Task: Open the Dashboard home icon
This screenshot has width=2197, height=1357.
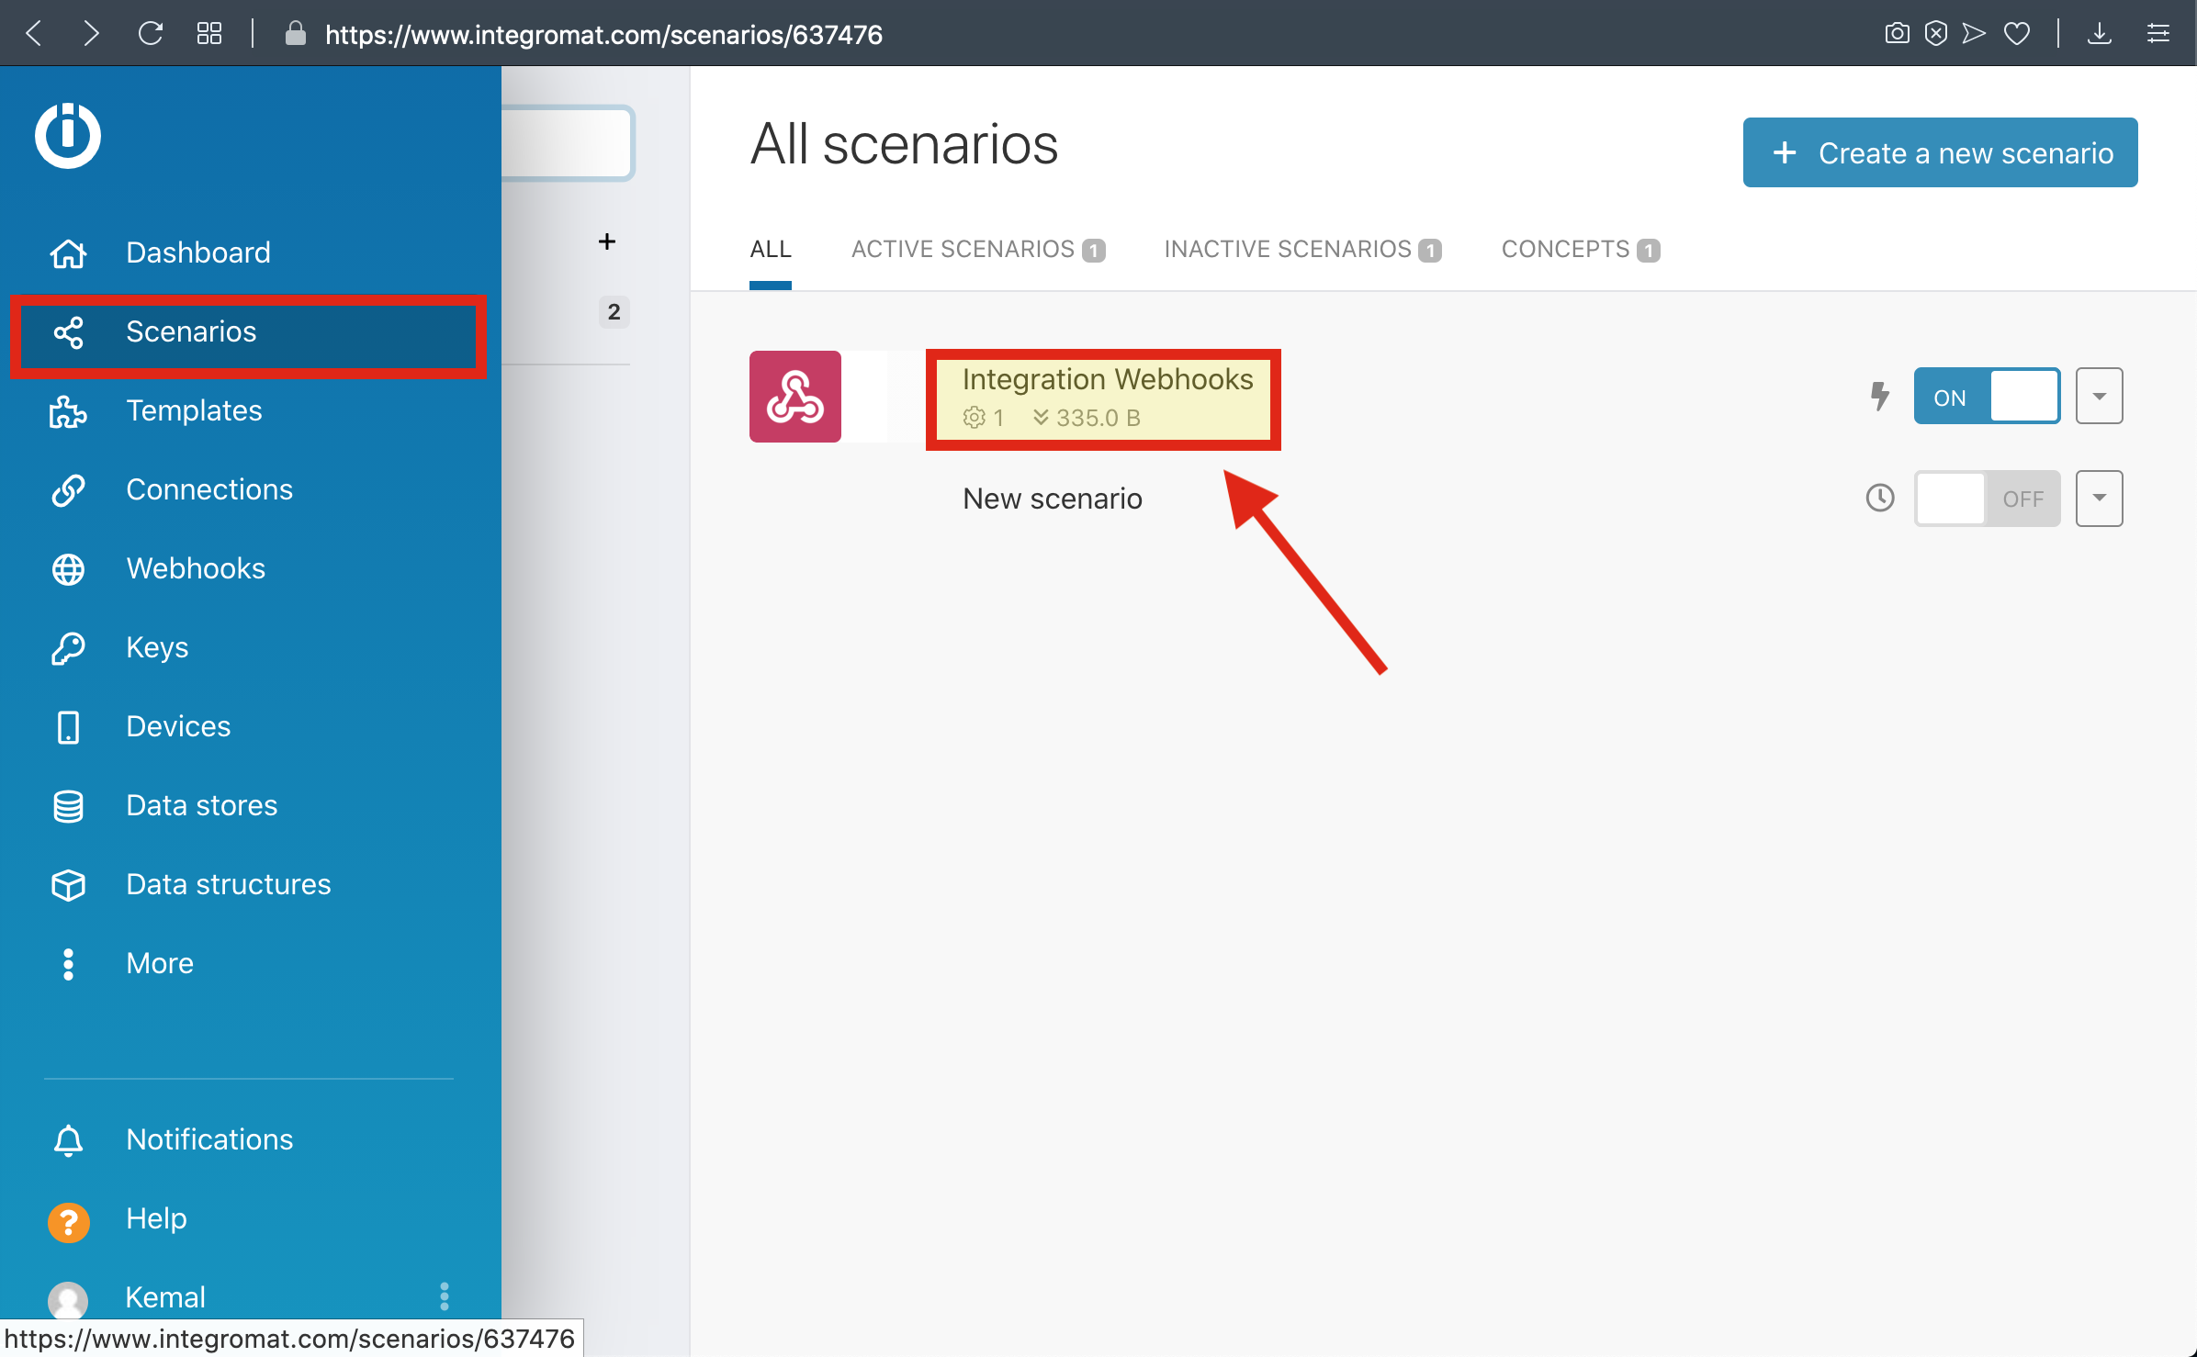Action: point(68,252)
